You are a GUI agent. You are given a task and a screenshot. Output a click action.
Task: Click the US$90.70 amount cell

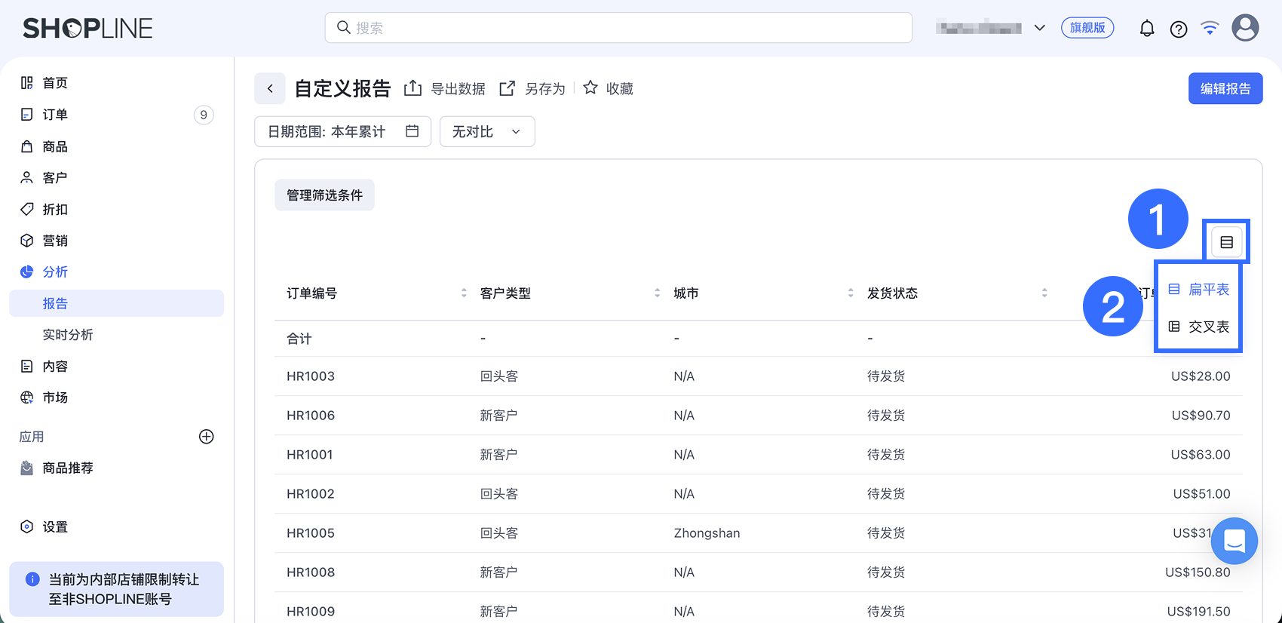[1201, 416]
